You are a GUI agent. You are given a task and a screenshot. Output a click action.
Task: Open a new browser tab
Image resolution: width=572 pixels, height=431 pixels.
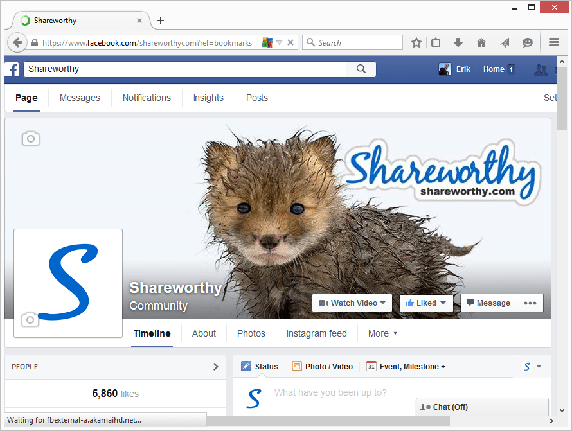coord(161,21)
